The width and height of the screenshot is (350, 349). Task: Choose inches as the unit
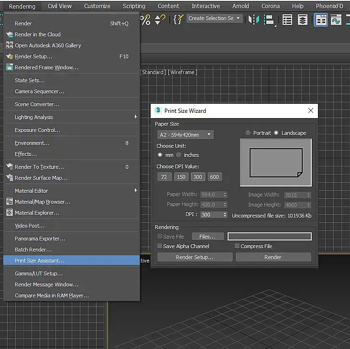(179, 155)
